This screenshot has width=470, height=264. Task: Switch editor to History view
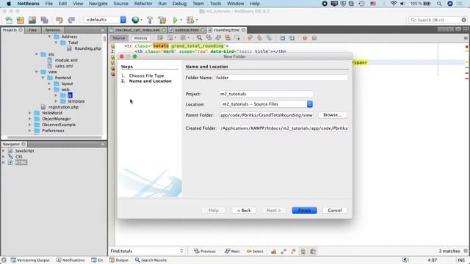click(x=140, y=38)
